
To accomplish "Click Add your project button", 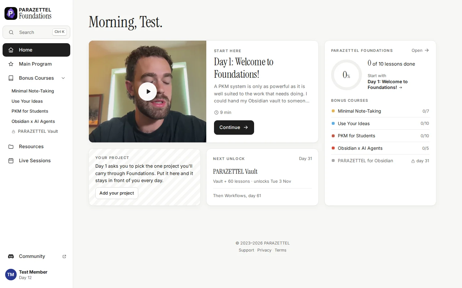I will 117,193.
